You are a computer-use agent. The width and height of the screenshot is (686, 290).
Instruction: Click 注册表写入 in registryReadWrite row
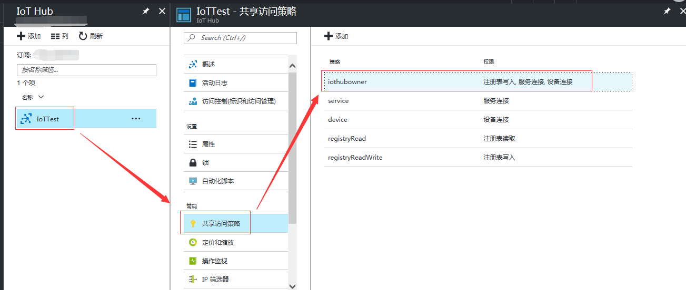[x=500, y=157]
